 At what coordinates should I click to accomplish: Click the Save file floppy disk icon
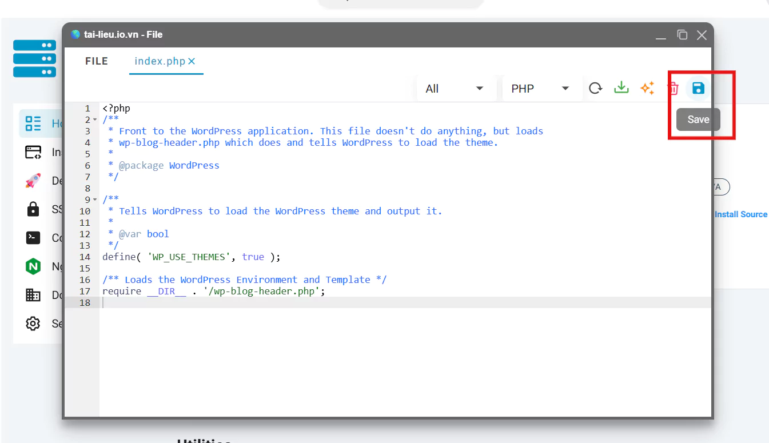point(698,88)
